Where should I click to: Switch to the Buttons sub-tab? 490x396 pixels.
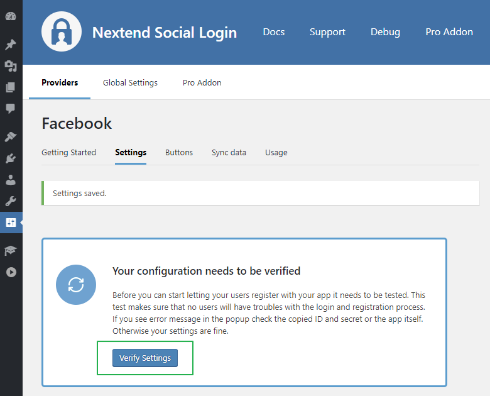[179, 153]
